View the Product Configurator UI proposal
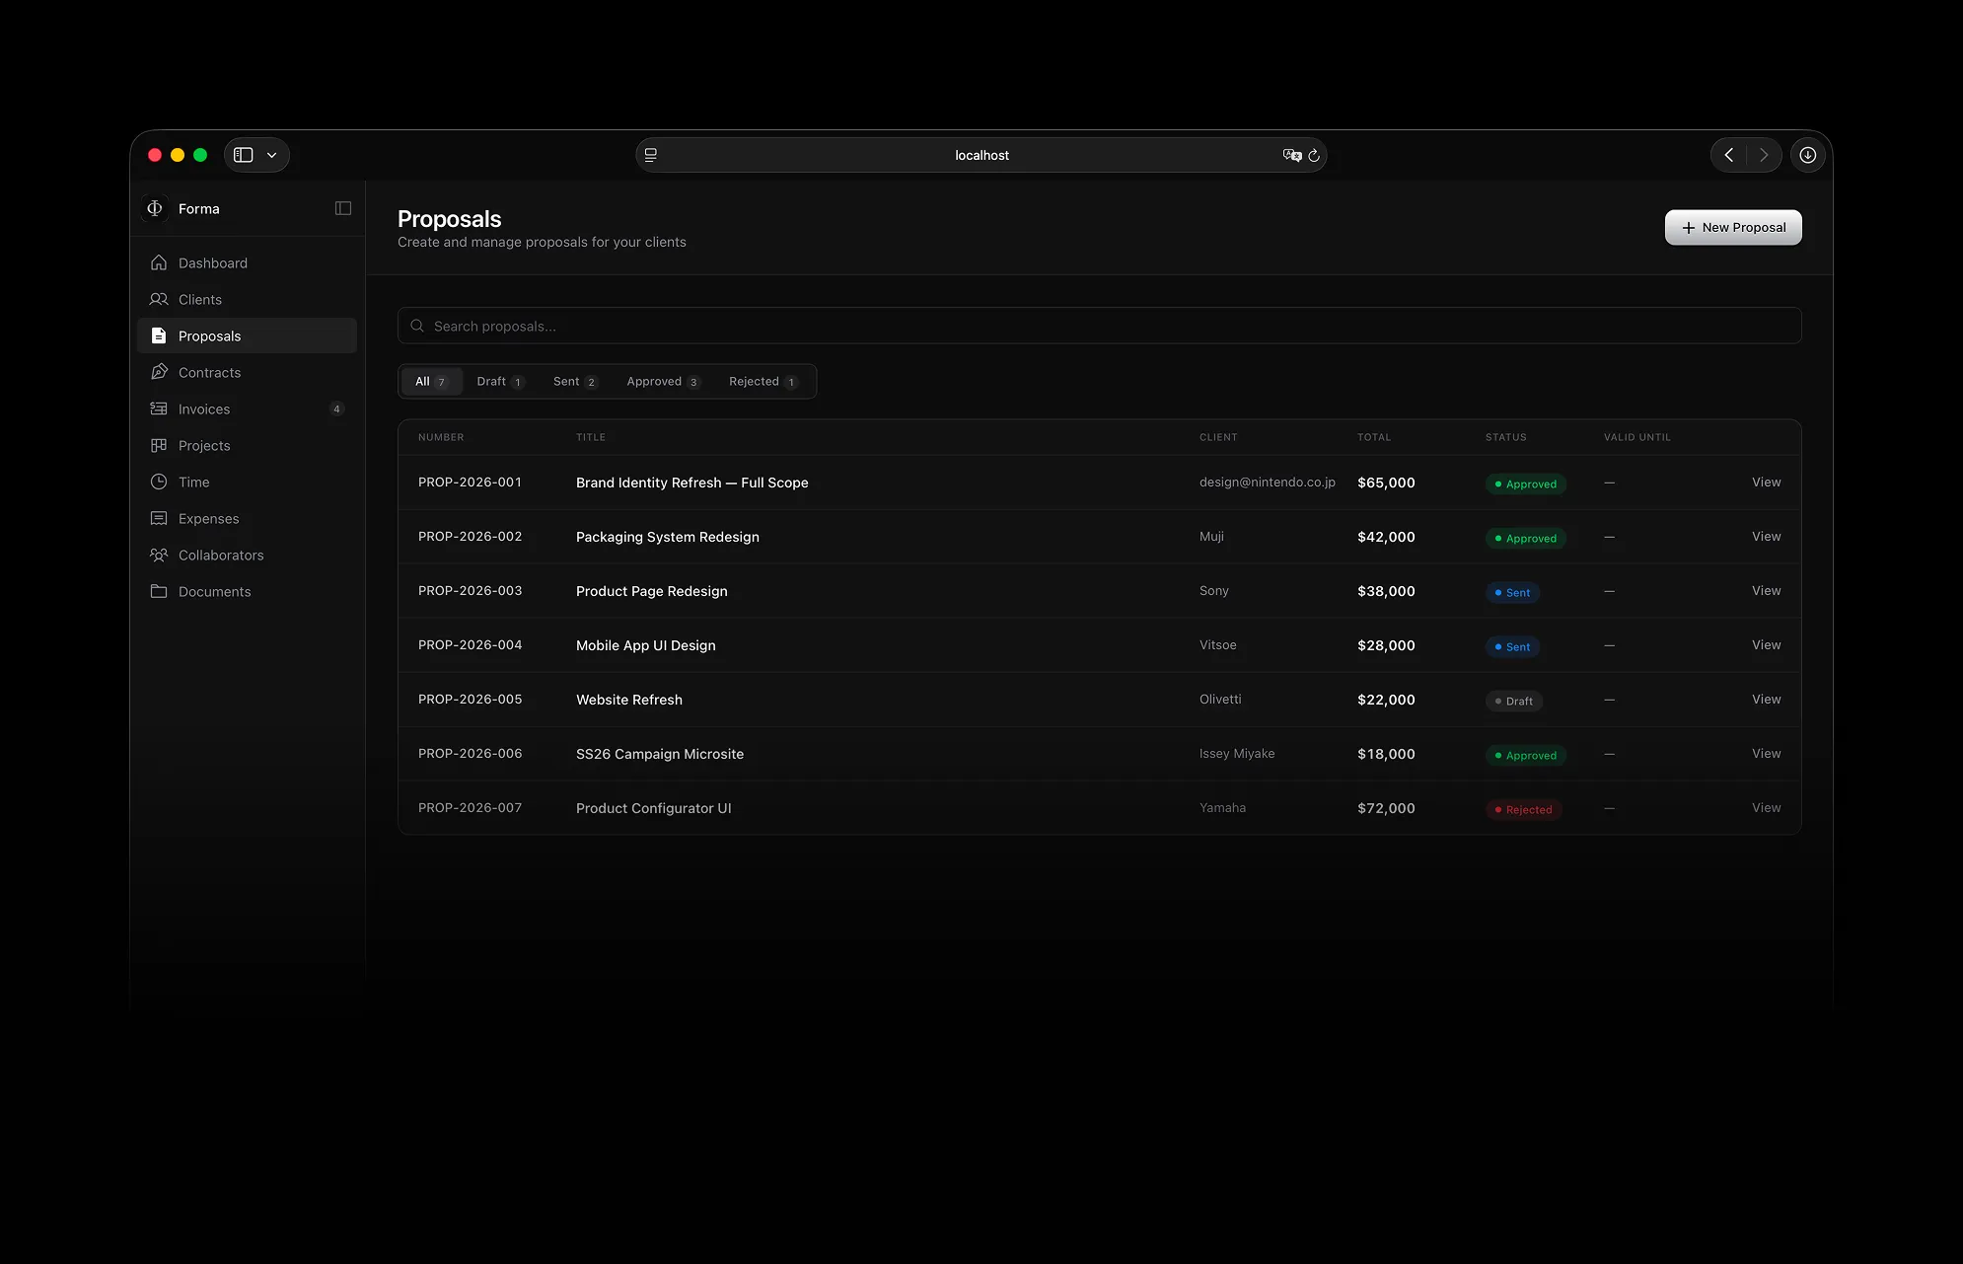 click(x=1766, y=808)
